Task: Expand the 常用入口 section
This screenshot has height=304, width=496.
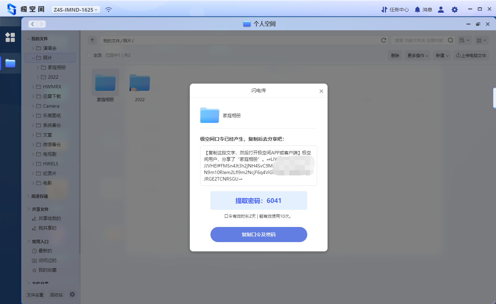Action: 28,241
